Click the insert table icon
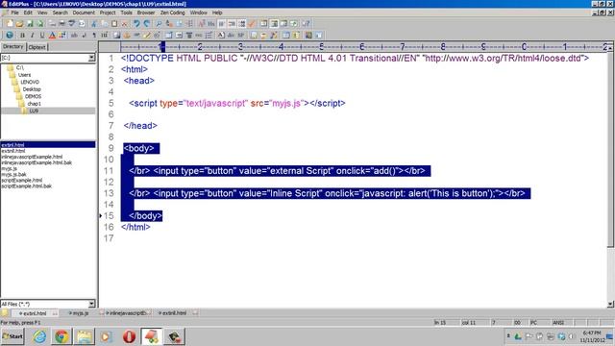Image resolution: width=615 pixels, height=346 pixels. pyautogui.click(x=169, y=35)
